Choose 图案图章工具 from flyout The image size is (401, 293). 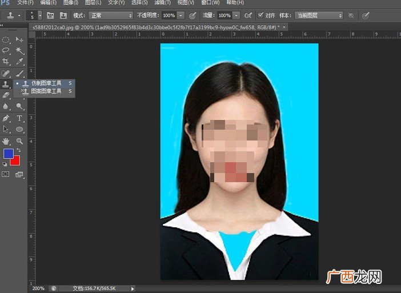point(45,91)
